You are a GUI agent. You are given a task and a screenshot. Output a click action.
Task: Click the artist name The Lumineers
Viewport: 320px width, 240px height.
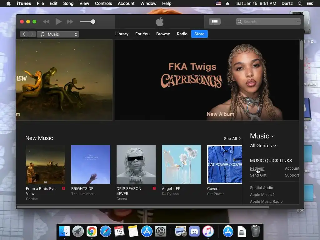[83, 194]
